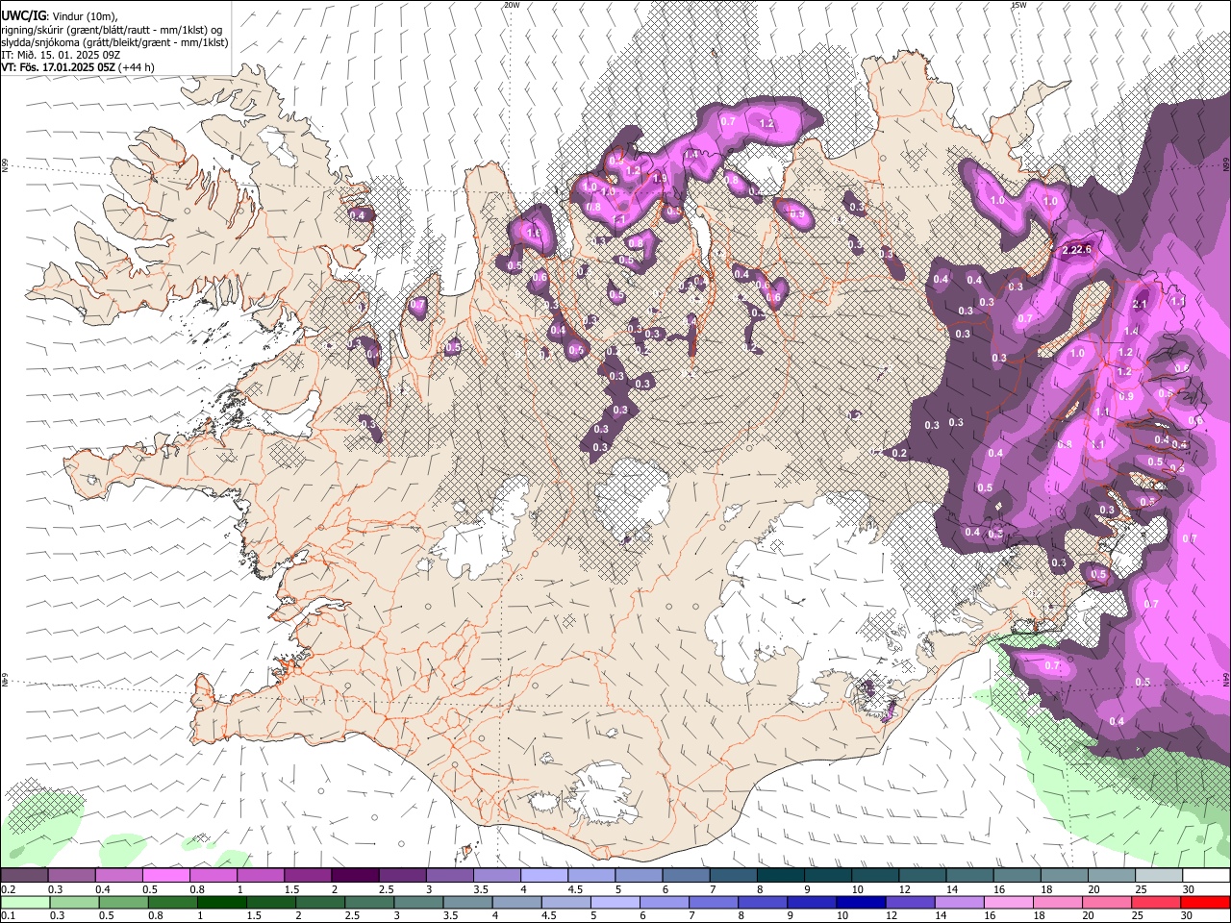The height and width of the screenshot is (923, 1231).
Task: Pick the top legend swatch starting at 18
Action: point(1064,876)
